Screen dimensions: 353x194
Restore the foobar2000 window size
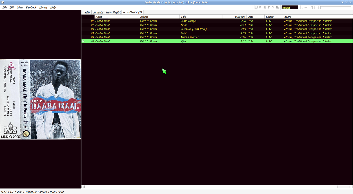[346, 2]
